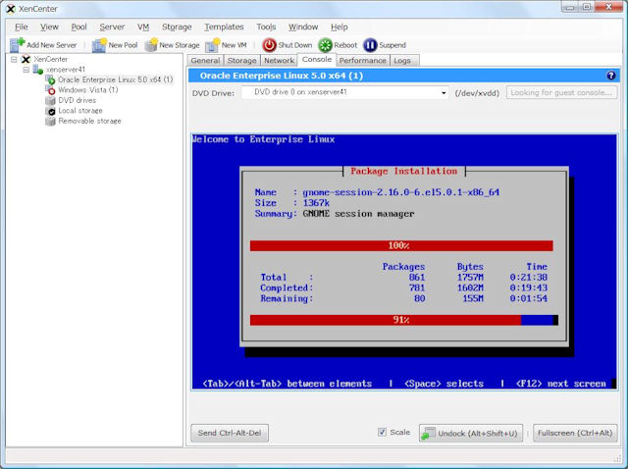Click the Windows Vista VM icon
The width and height of the screenshot is (628, 469).
click(x=50, y=90)
